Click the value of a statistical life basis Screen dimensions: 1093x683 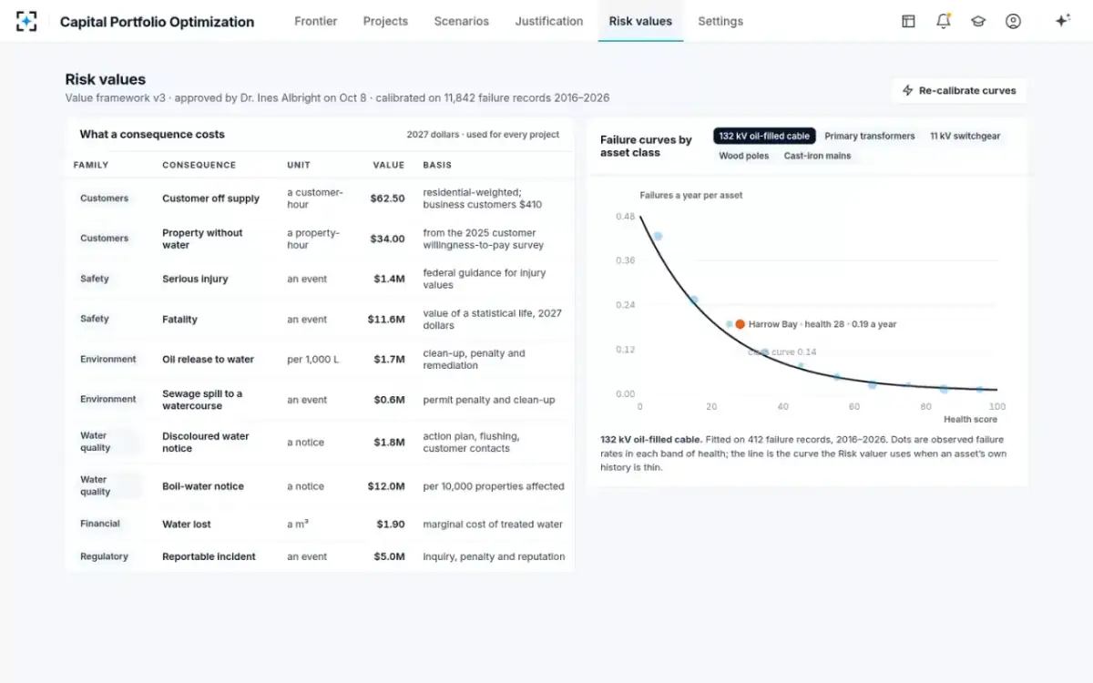coord(493,320)
